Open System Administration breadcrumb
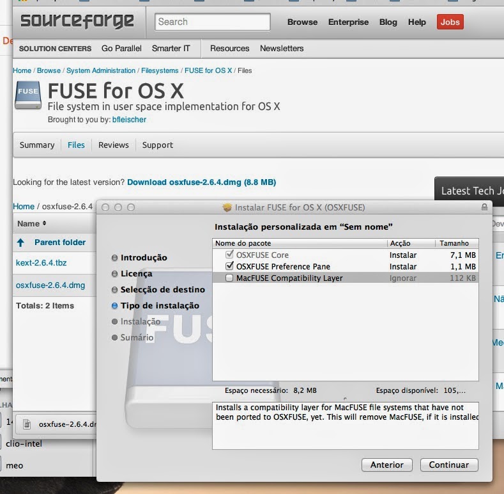This screenshot has width=504, height=494. click(x=100, y=70)
